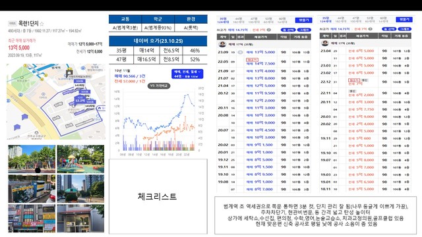
Task: Click the 매매 13억 5,000 price link
Action: pyautogui.click(x=260, y=52)
